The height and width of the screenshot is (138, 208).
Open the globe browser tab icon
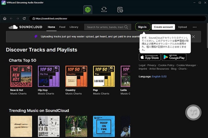88,10
